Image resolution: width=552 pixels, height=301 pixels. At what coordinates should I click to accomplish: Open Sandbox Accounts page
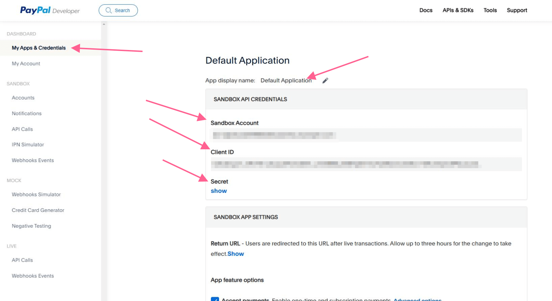[x=23, y=98]
